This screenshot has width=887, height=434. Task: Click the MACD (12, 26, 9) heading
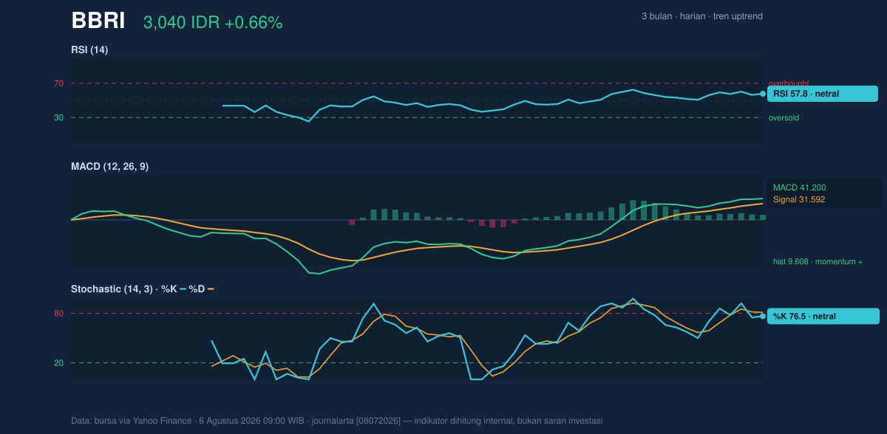coord(109,167)
